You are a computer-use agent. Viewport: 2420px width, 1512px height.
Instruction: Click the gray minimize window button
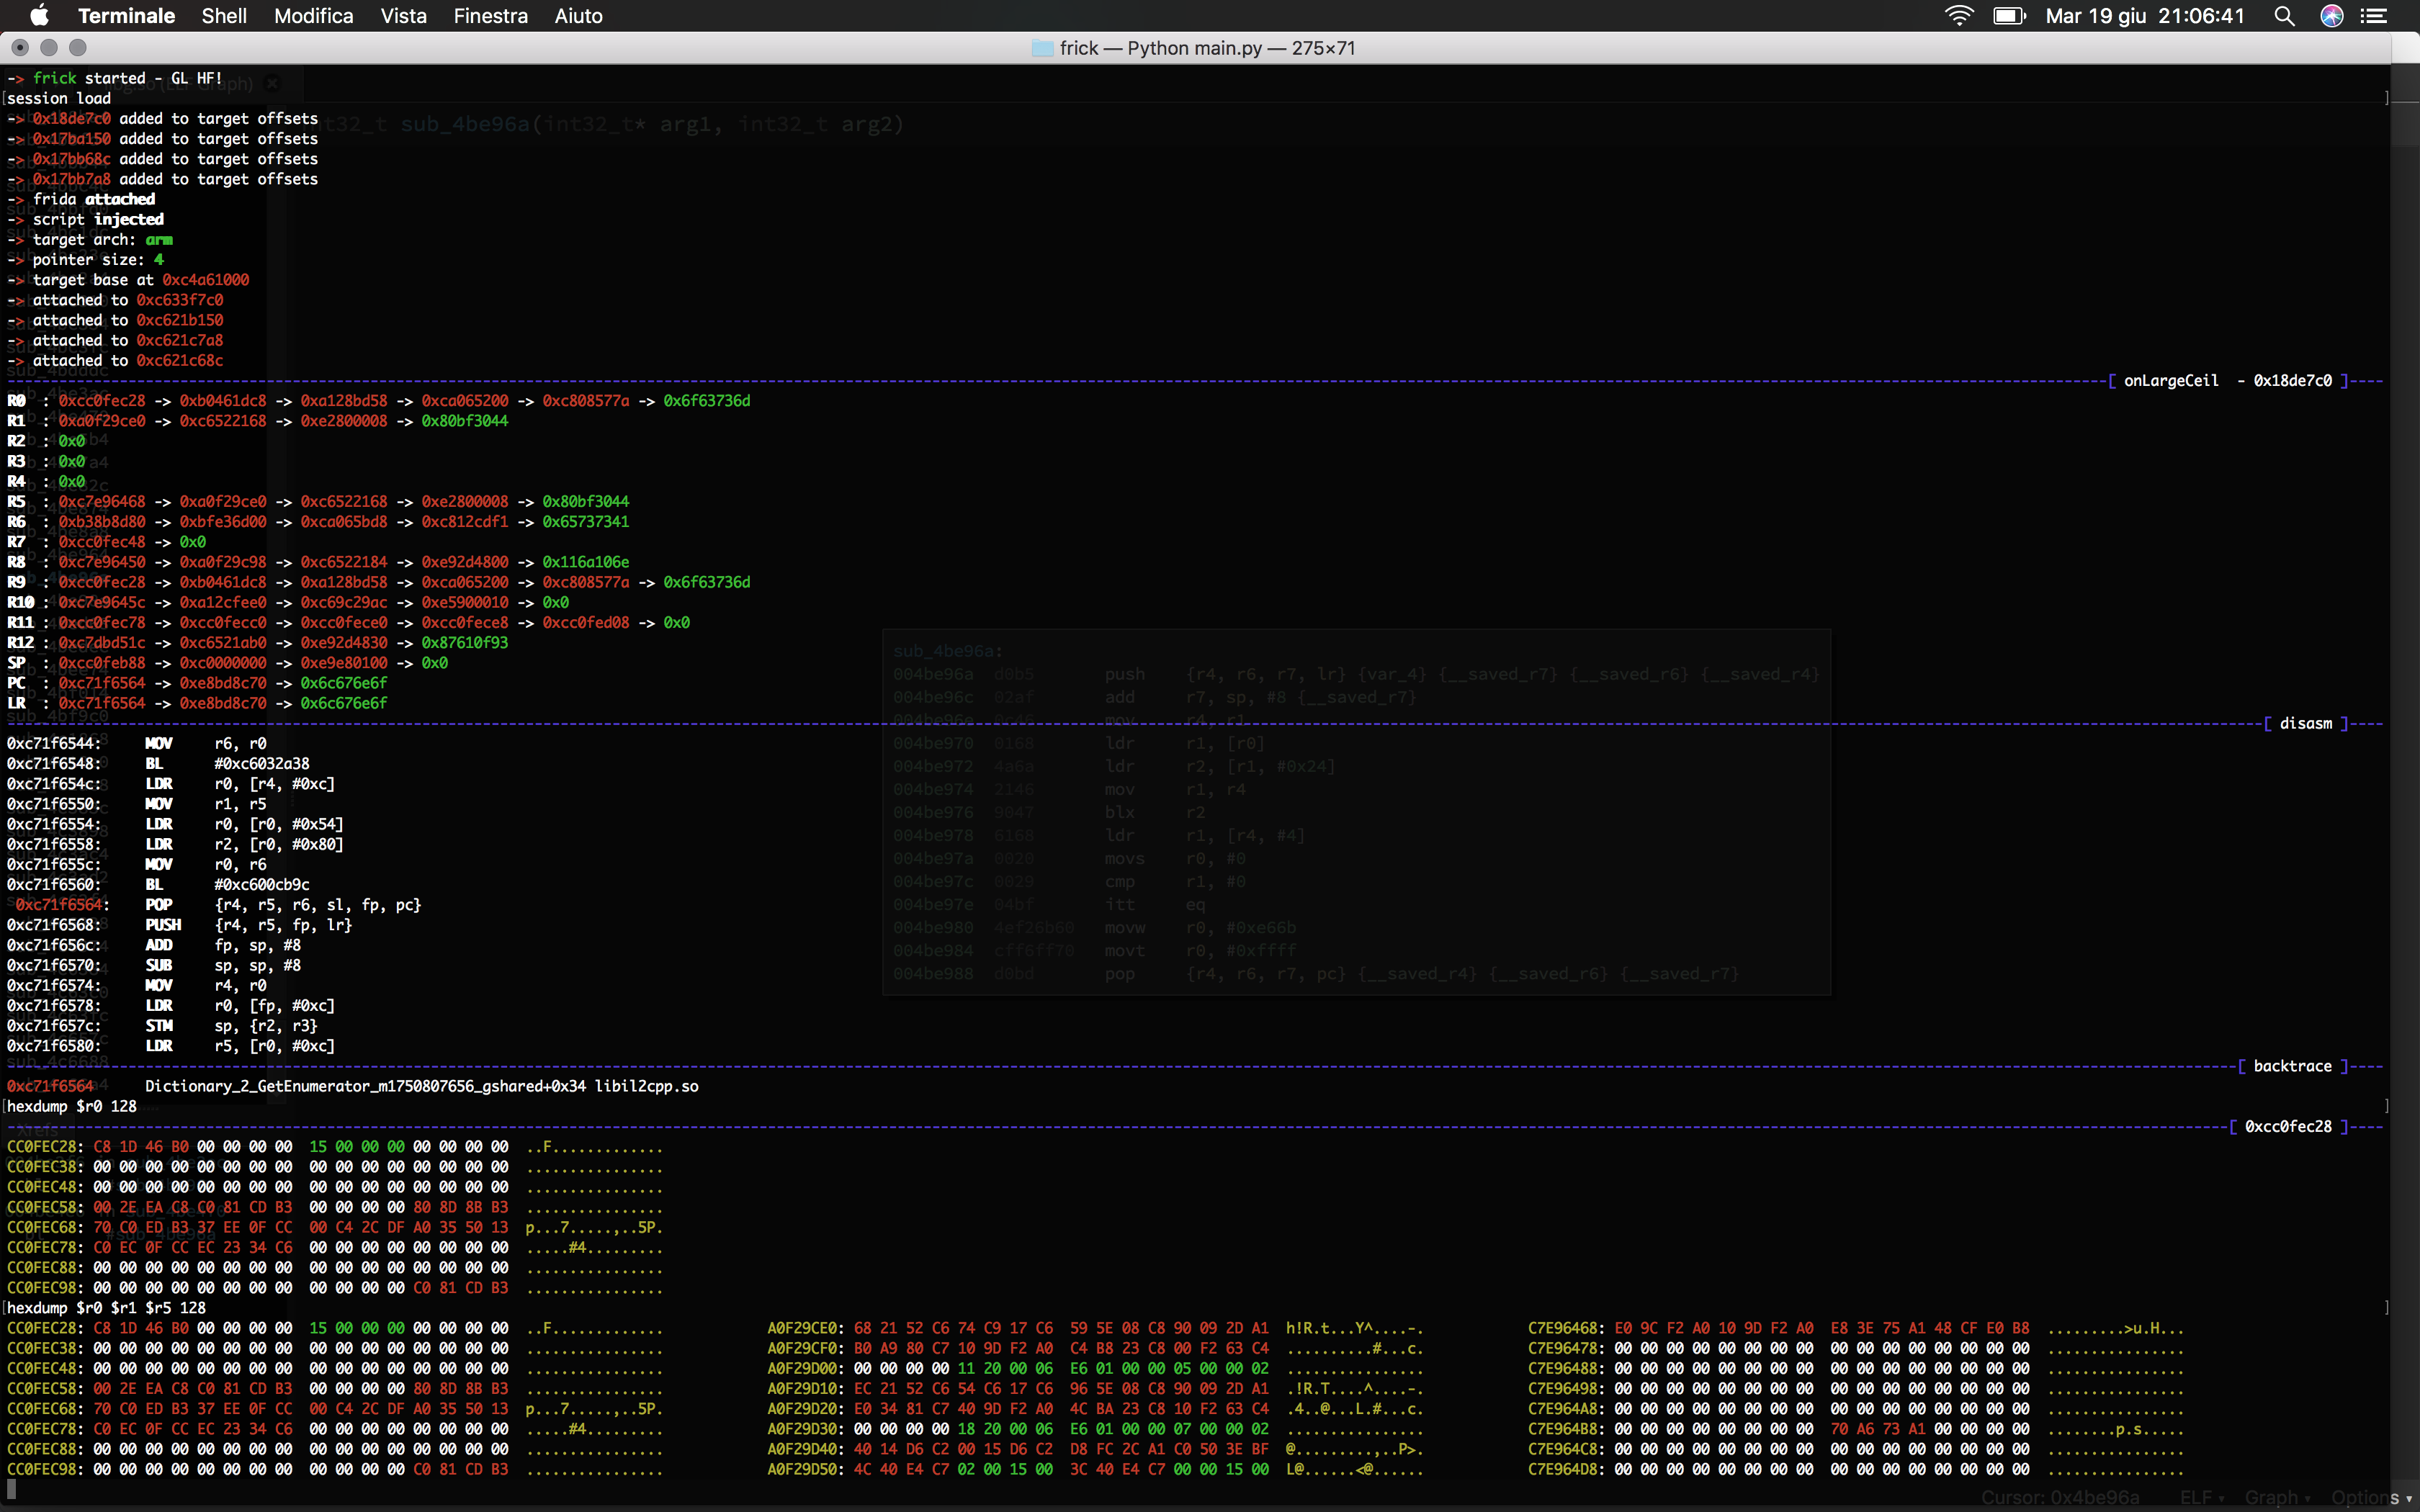point(49,47)
